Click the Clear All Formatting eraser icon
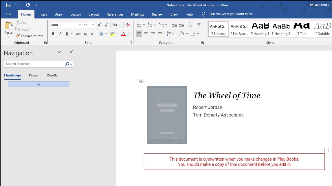This screenshot has height=186, width=332. click(x=128, y=25)
